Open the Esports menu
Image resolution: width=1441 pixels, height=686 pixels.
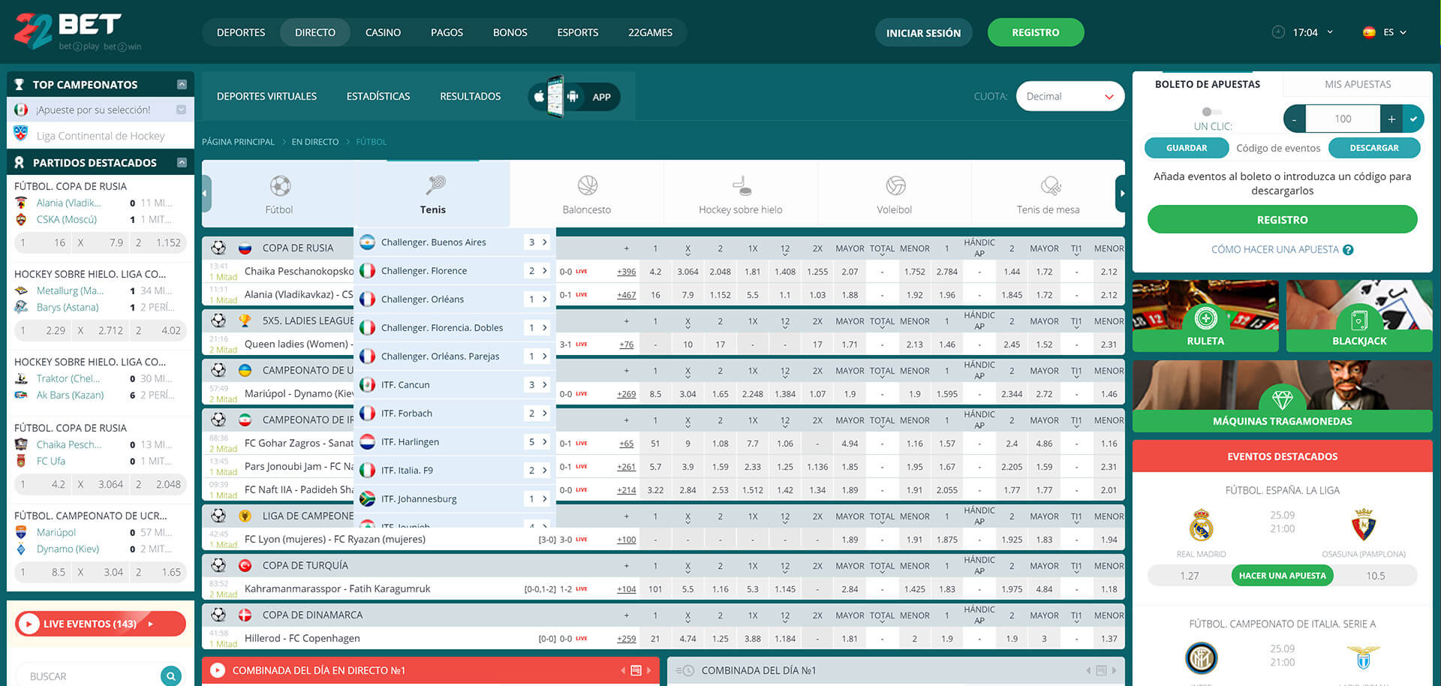(578, 32)
